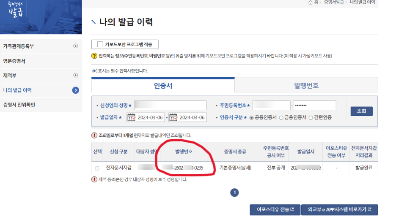Click the 신청 구분 column header
Image resolution: width=396 pixels, height=222 pixels.
pos(118,152)
